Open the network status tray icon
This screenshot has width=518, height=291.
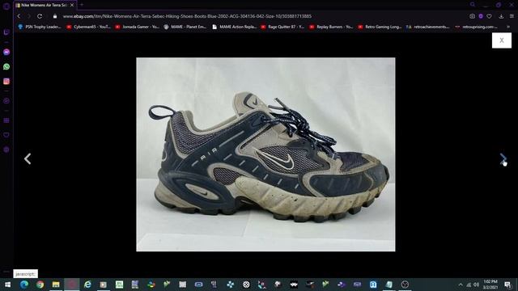click(x=469, y=285)
